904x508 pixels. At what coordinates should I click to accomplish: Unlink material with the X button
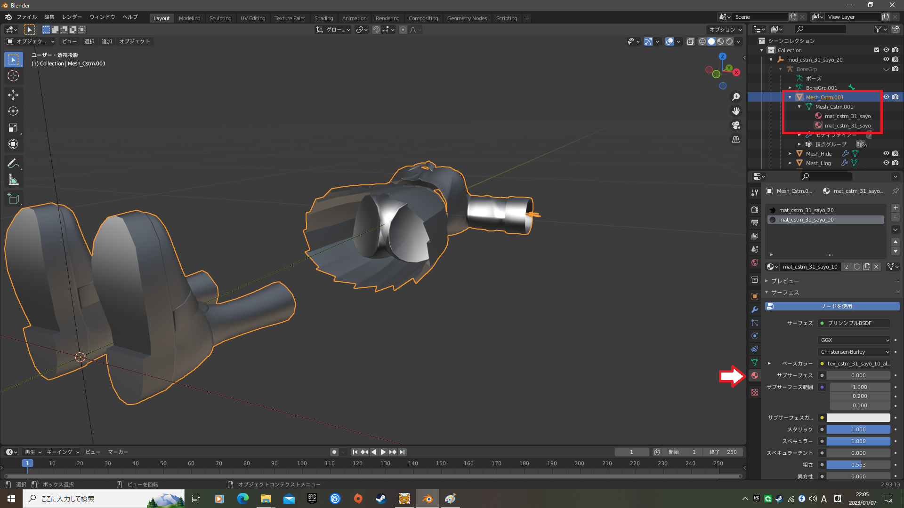(876, 267)
